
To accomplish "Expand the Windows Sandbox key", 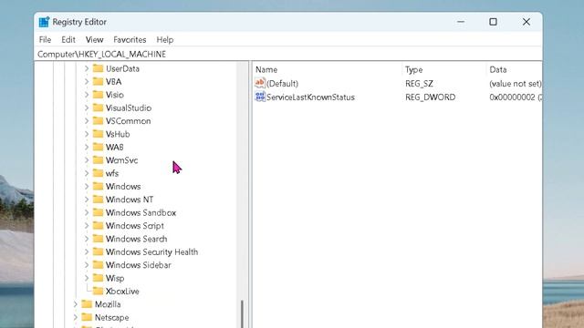I will coord(87,212).
